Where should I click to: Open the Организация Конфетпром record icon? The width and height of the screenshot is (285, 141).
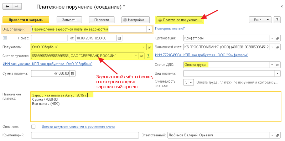point(278,38)
